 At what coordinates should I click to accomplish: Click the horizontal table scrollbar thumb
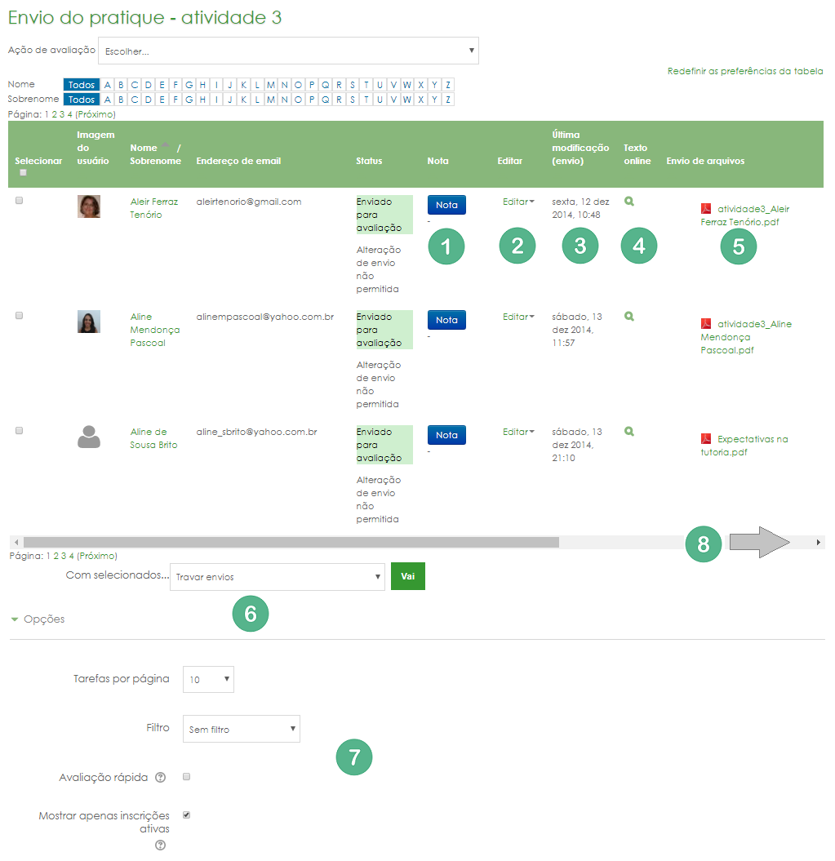click(291, 542)
